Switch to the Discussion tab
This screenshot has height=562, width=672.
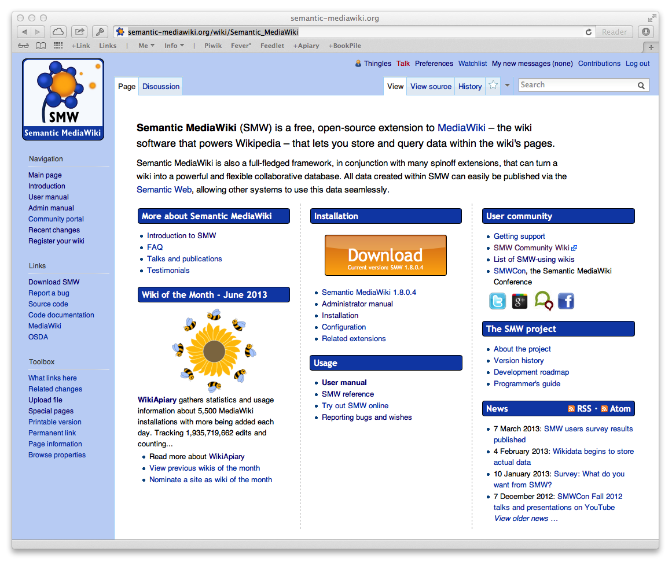161,87
